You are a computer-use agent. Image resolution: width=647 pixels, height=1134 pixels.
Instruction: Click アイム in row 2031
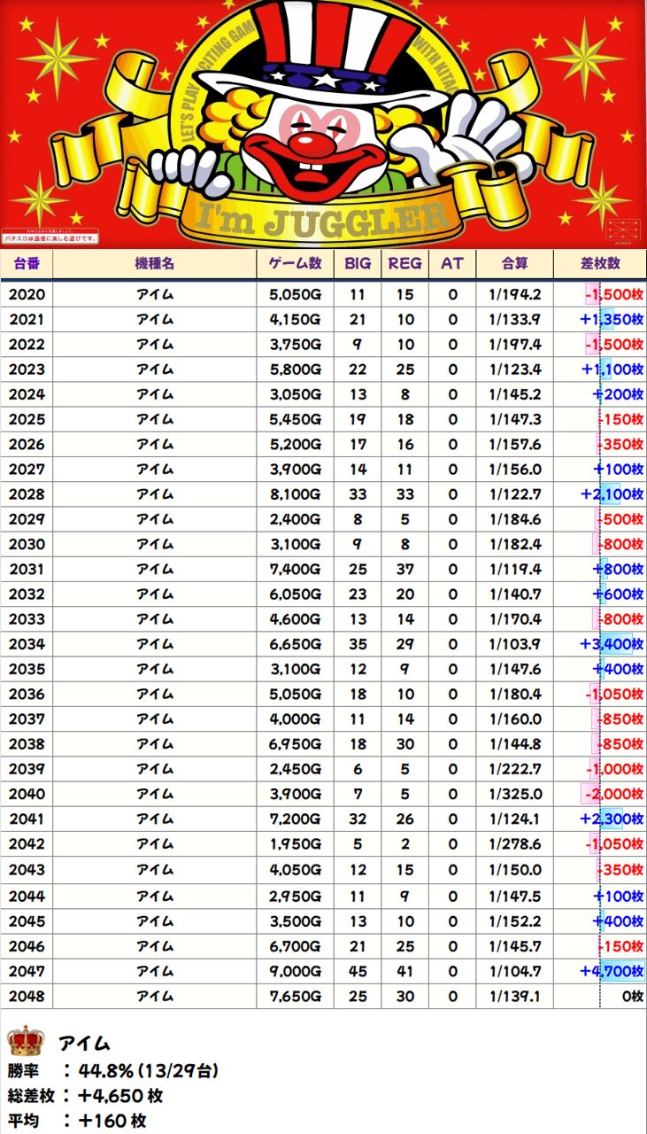coord(155,570)
